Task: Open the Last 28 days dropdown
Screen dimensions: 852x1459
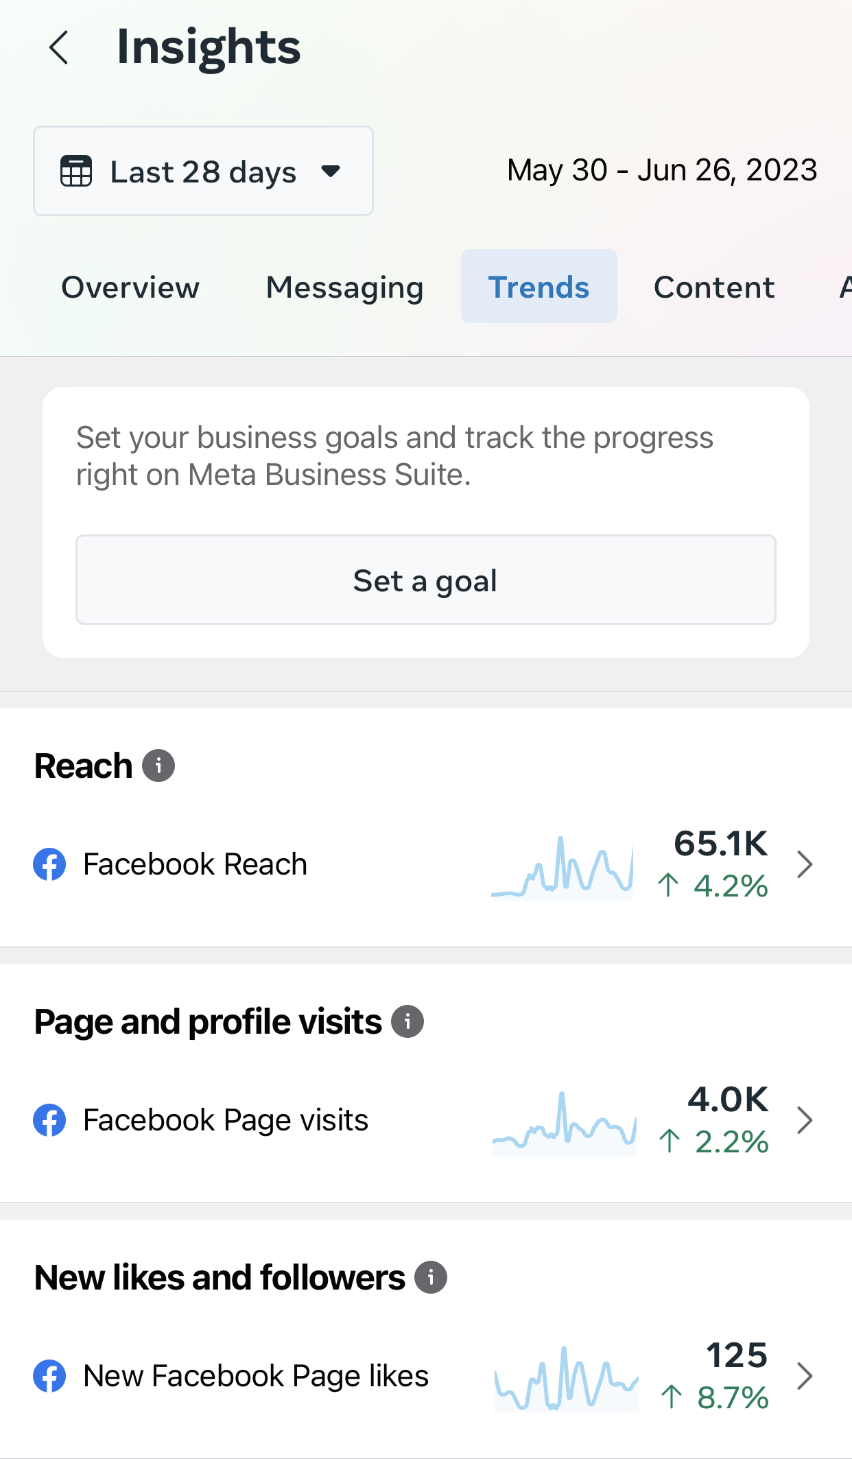Action: tap(203, 171)
